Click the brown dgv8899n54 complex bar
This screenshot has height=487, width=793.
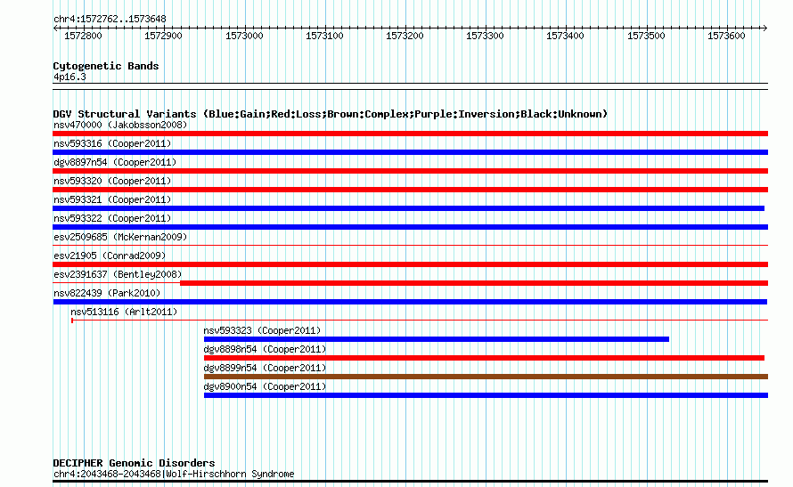pos(486,377)
